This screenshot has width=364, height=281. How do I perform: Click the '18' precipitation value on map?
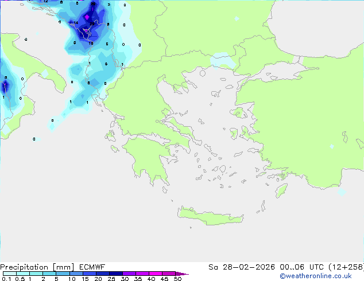(x=91, y=44)
